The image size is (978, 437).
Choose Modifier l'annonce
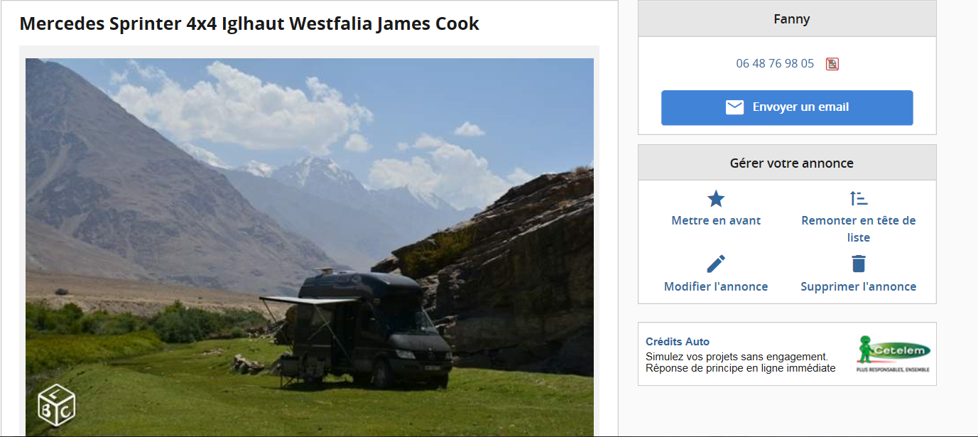pyautogui.click(x=716, y=286)
